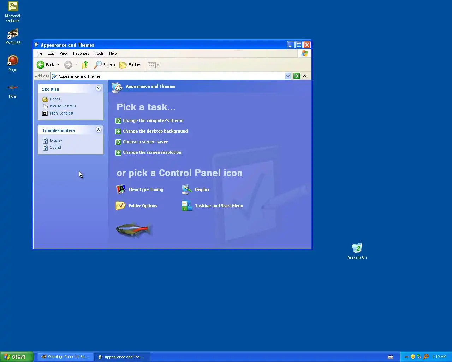Open the Views dropdown arrow

[158, 65]
